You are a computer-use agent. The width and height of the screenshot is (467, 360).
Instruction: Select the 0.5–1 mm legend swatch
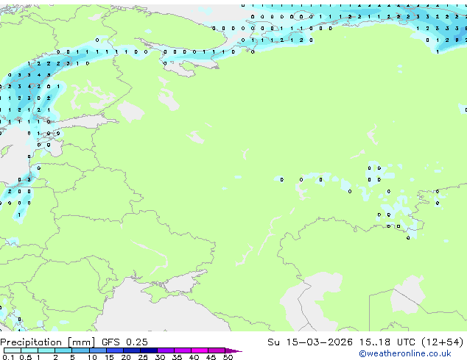[29, 350]
